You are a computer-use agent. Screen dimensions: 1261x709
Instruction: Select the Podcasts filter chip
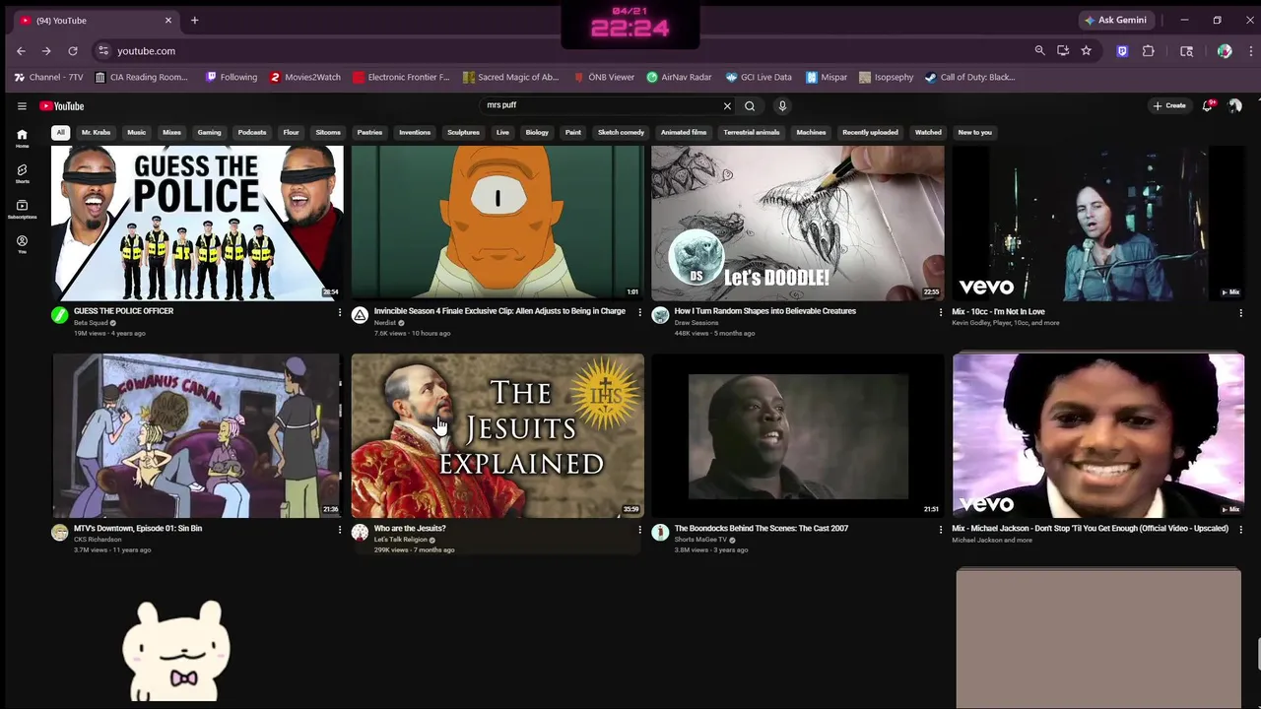click(x=251, y=132)
